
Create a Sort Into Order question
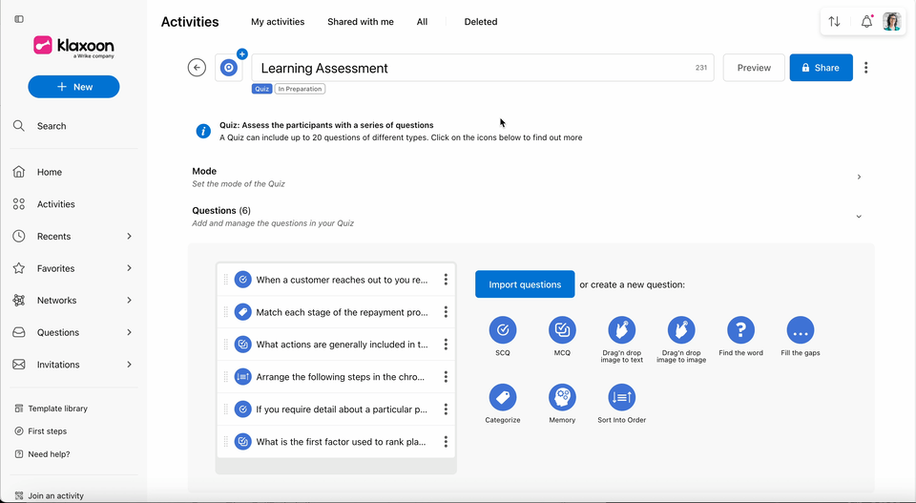pos(621,397)
